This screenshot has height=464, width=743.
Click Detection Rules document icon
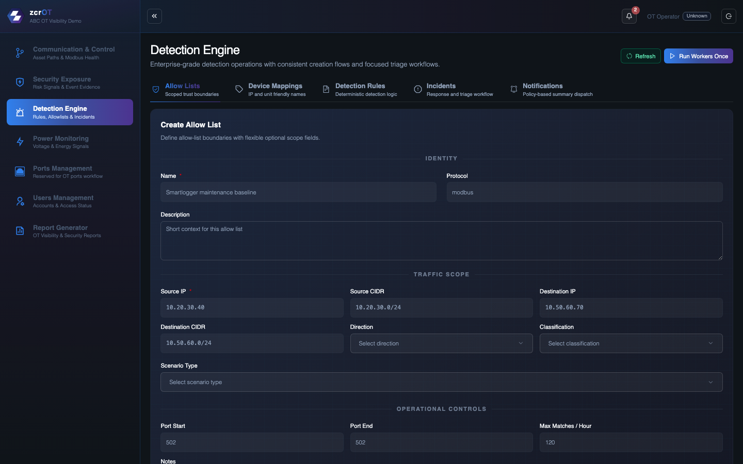(326, 89)
